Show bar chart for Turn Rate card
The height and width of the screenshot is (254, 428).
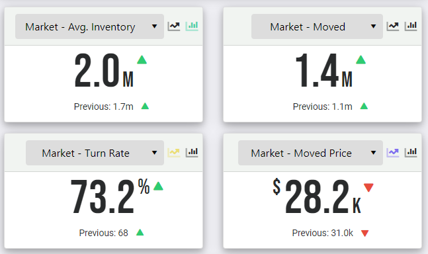click(x=192, y=153)
